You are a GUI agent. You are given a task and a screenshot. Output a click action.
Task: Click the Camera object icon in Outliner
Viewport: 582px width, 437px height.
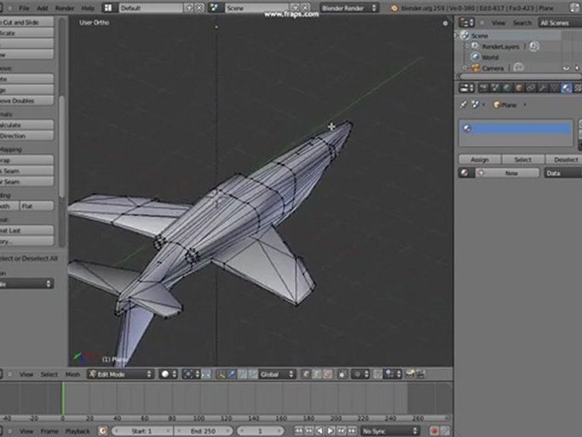pos(475,68)
